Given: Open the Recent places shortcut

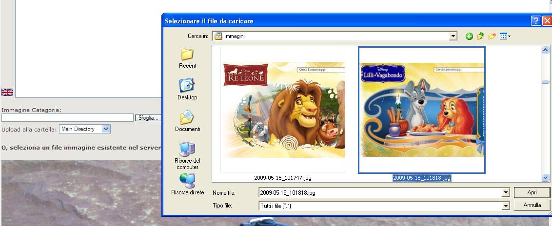Looking at the screenshot, I should click(x=187, y=58).
